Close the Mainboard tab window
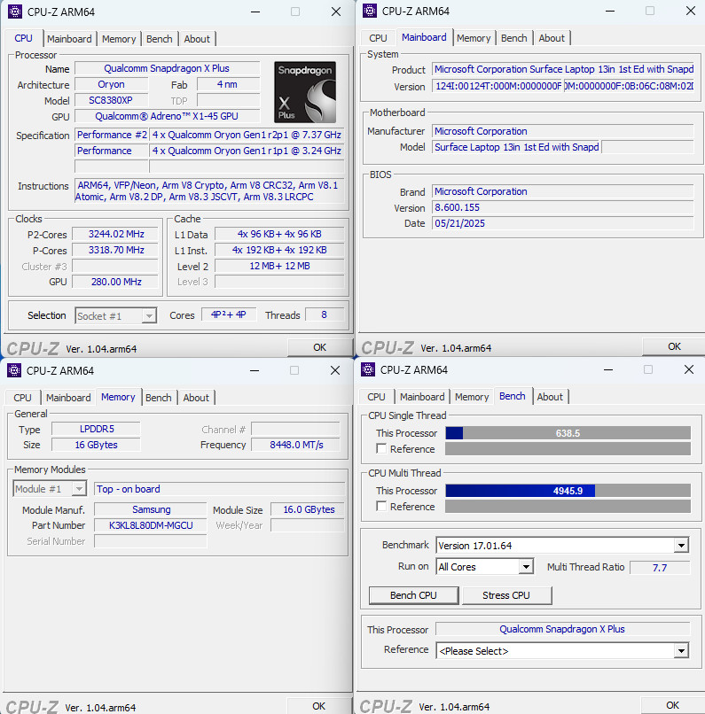The width and height of the screenshot is (705, 714). tap(691, 11)
